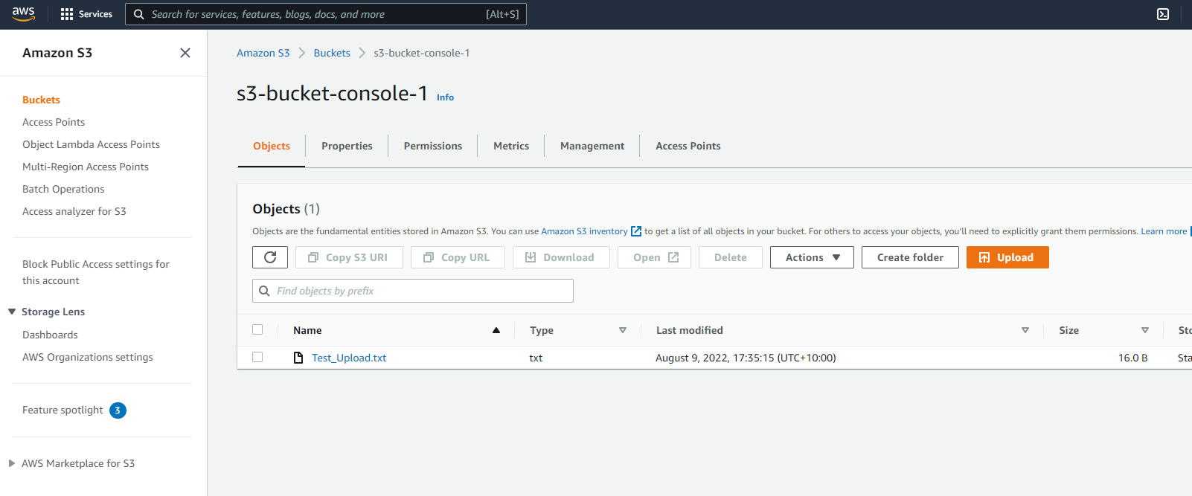Viewport: 1192px width, 496px height.
Task: Switch to the Objects tab
Action: 272,146
